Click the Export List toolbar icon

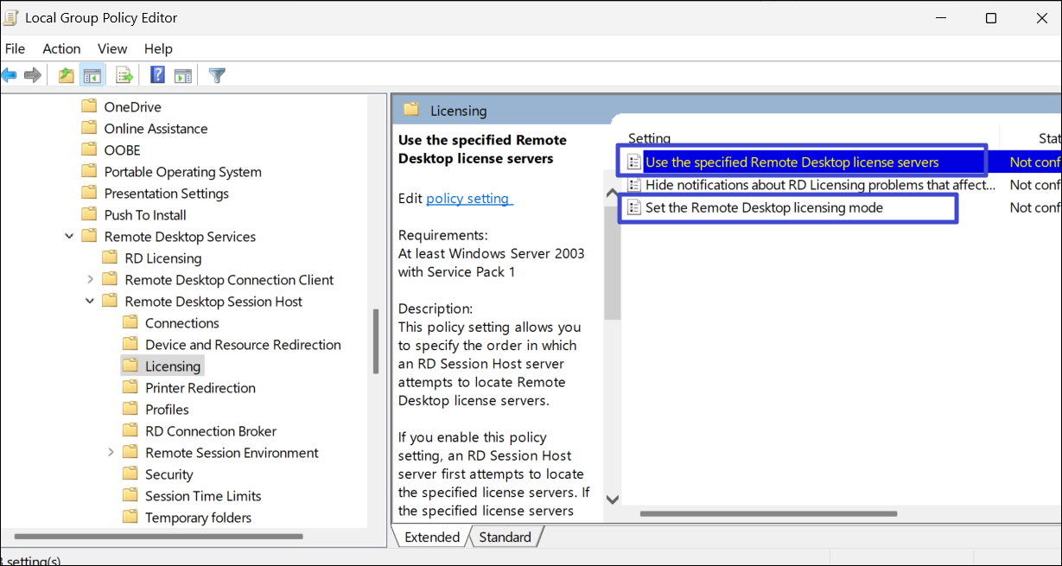point(124,75)
